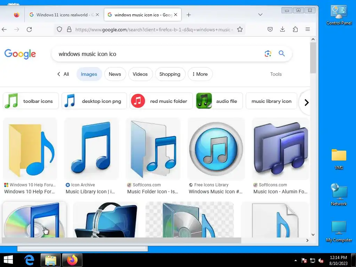Viewport: 356px width, 267px height.
Task: Select the audio file suggestion chip
Action: tap(219, 101)
